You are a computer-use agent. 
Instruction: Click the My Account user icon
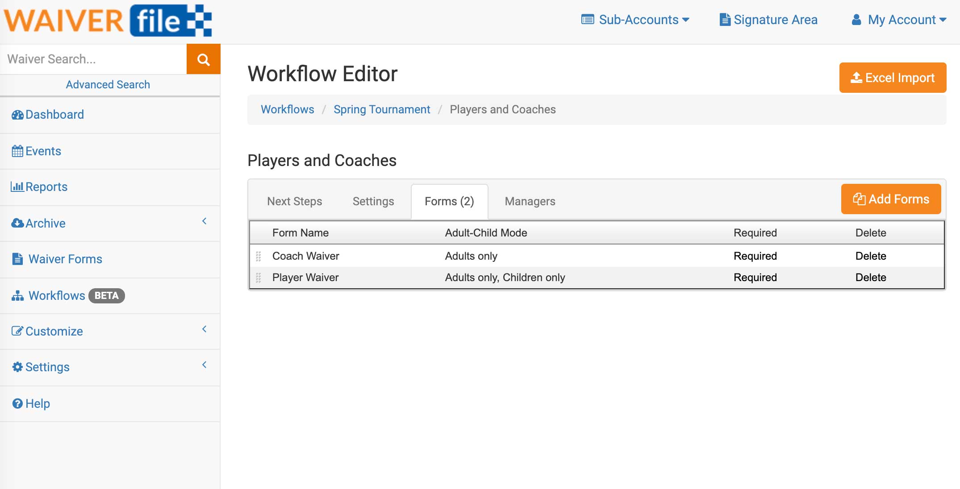pos(856,19)
